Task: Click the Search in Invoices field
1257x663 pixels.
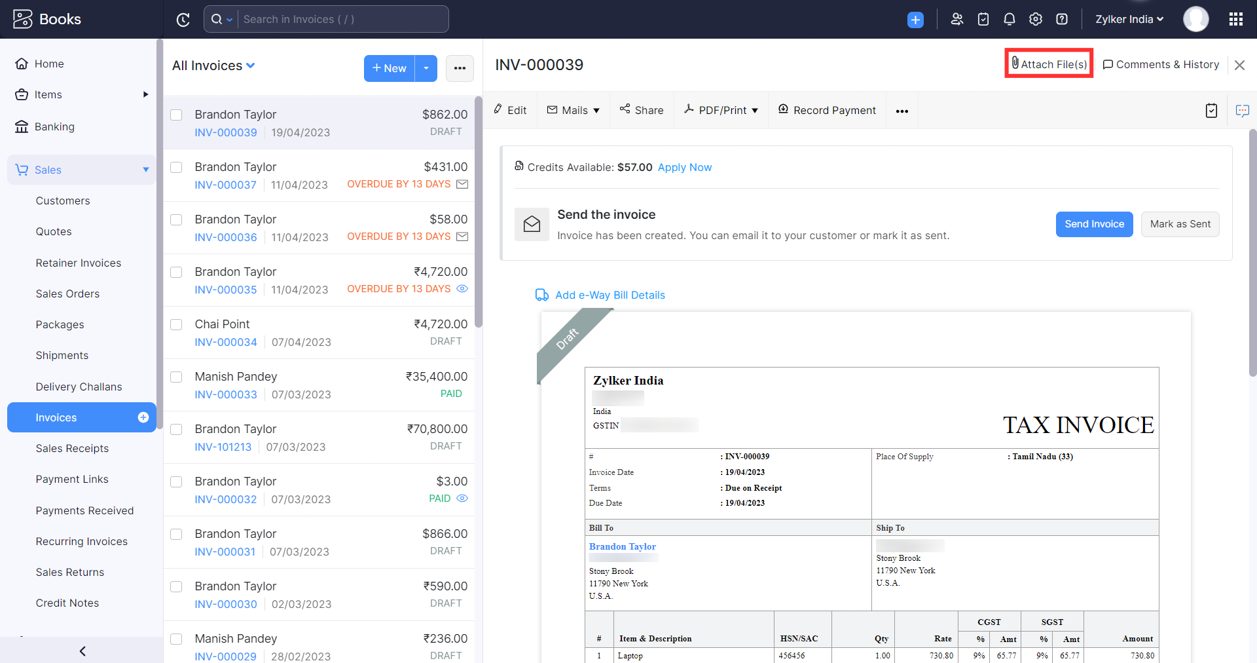Action: pyautogui.click(x=342, y=19)
